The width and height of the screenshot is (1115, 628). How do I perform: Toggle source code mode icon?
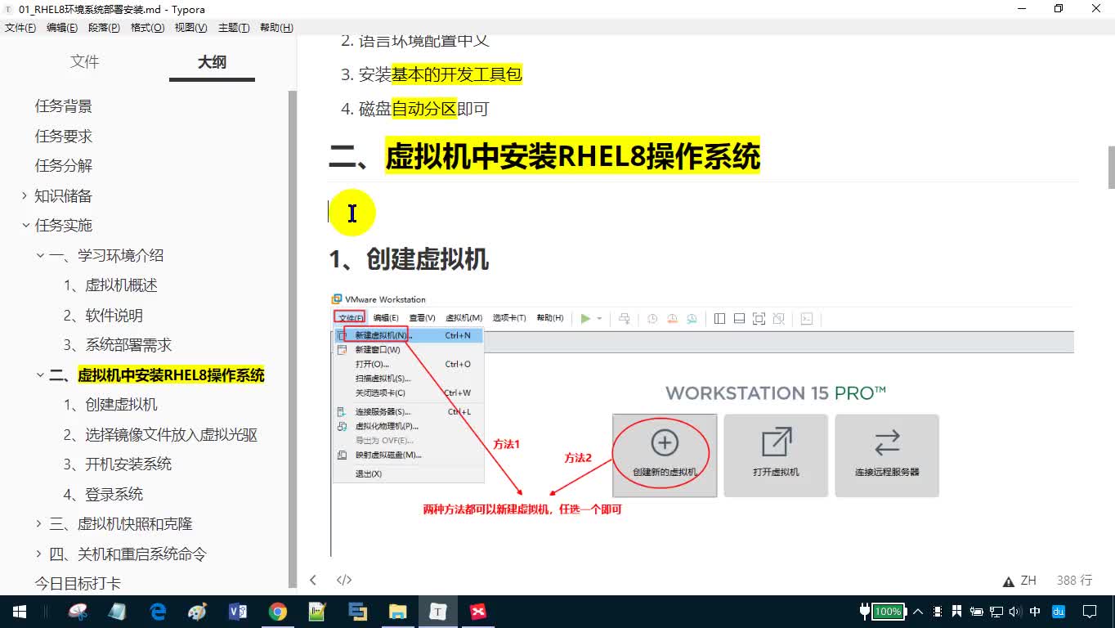click(x=344, y=580)
